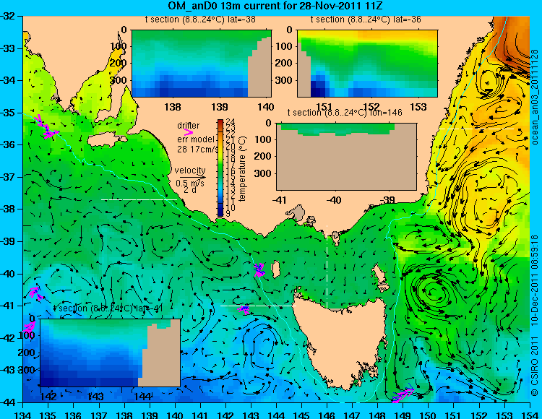Image resolution: width=542 pixels, height=419 pixels.
Task: Click depth label "200" on the lon=146 section
Action: click(264, 157)
